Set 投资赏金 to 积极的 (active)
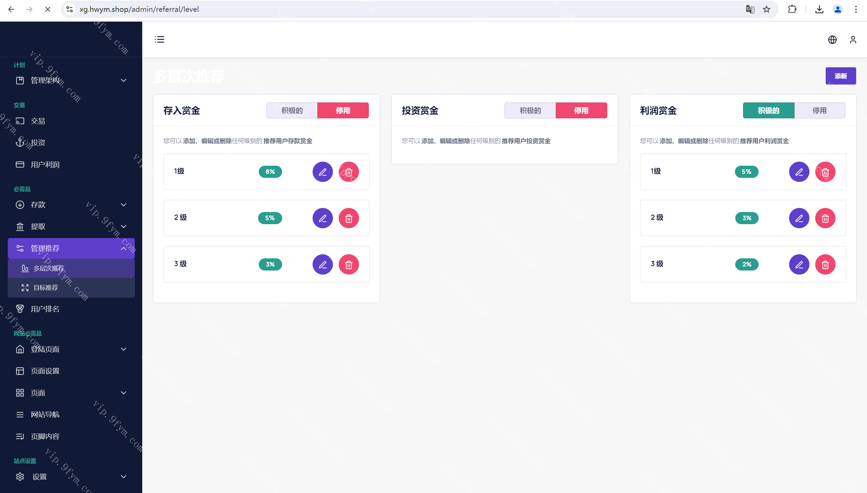Image resolution: width=867 pixels, height=493 pixels. pyautogui.click(x=530, y=110)
